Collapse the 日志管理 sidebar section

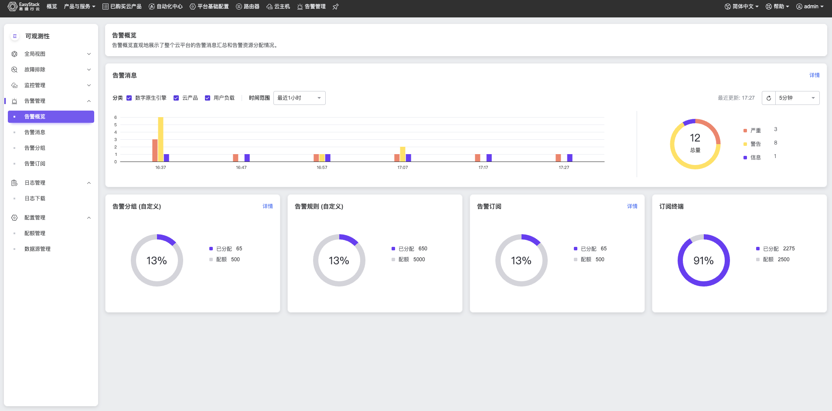click(x=89, y=183)
